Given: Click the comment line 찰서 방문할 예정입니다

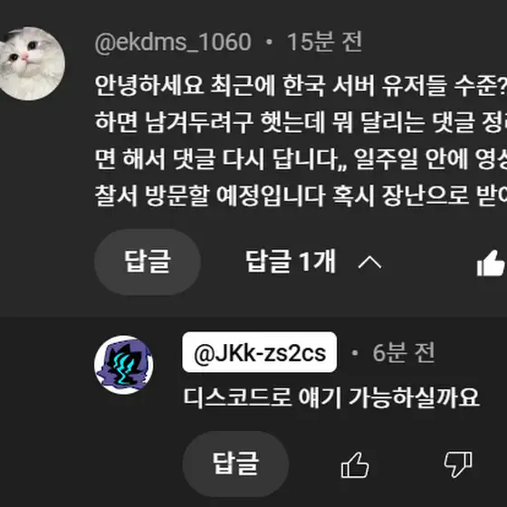Looking at the screenshot, I should (301, 196).
